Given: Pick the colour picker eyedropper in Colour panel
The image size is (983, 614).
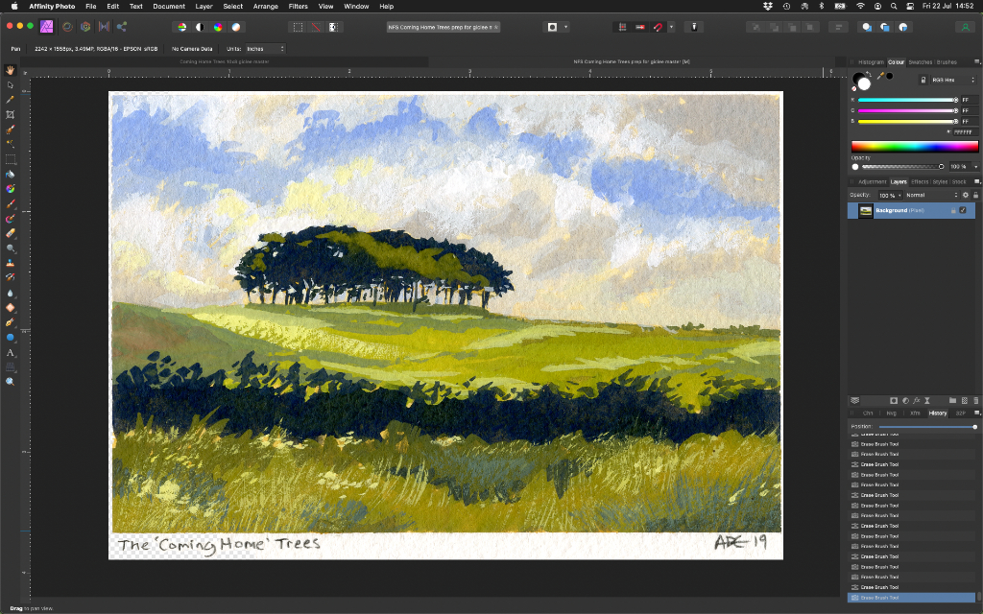Looking at the screenshot, I should (879, 76).
